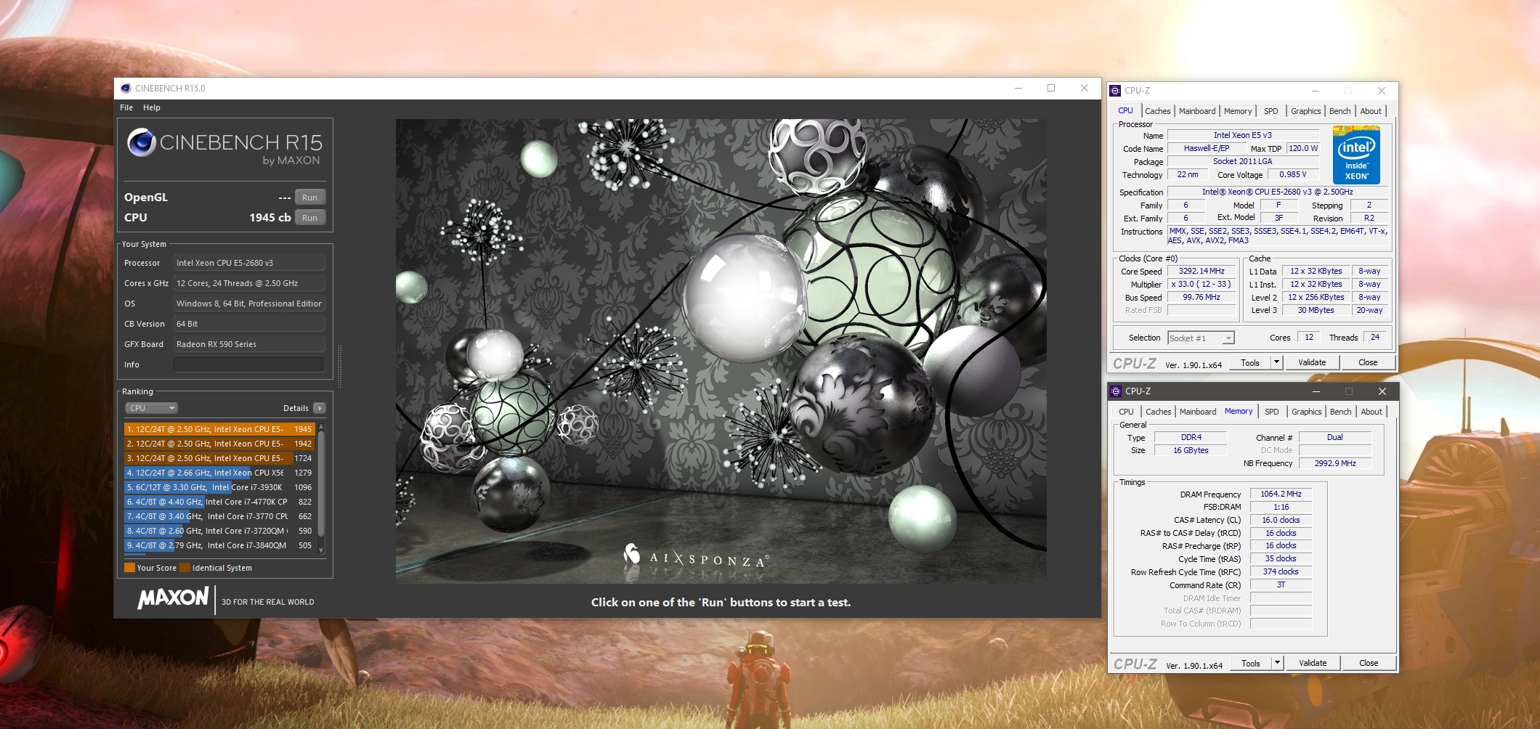Select ranking row 8 Core i7-3720QM
This screenshot has width=1540, height=729.
click(x=219, y=531)
